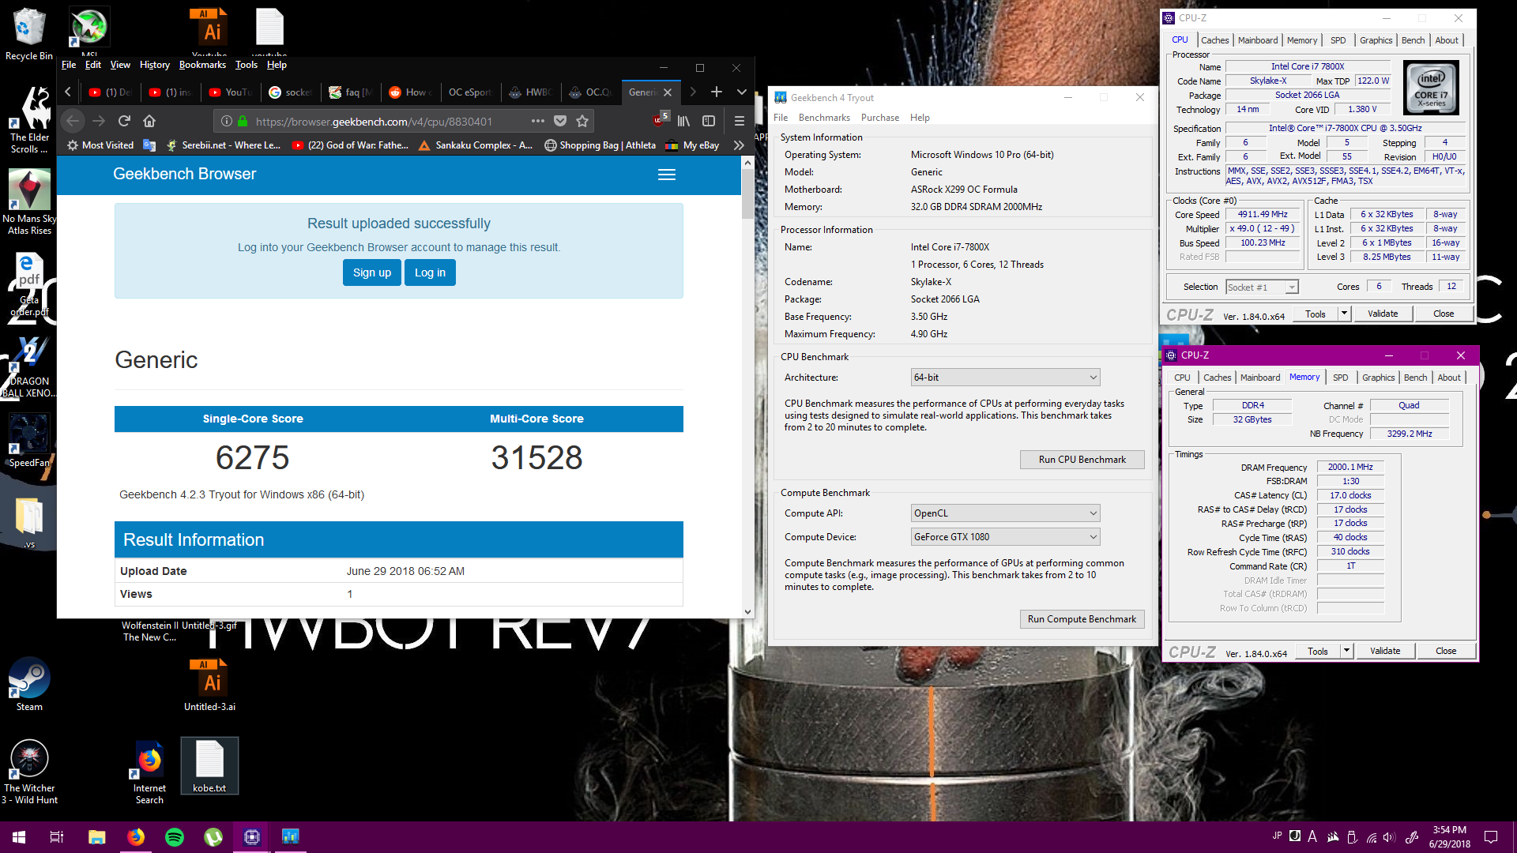Switch to Bench tab in top CPU-Z
This screenshot has height=853, width=1517.
pyautogui.click(x=1413, y=40)
